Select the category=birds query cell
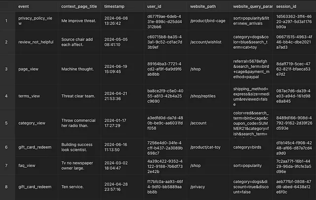The height and width of the screenshot is (200, 316). (251, 147)
